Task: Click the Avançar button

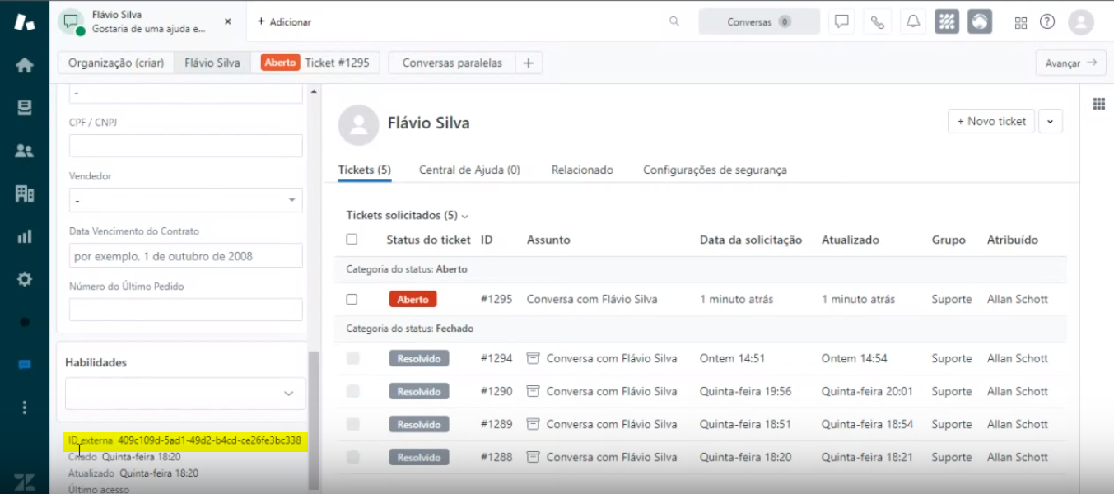Action: click(1070, 63)
